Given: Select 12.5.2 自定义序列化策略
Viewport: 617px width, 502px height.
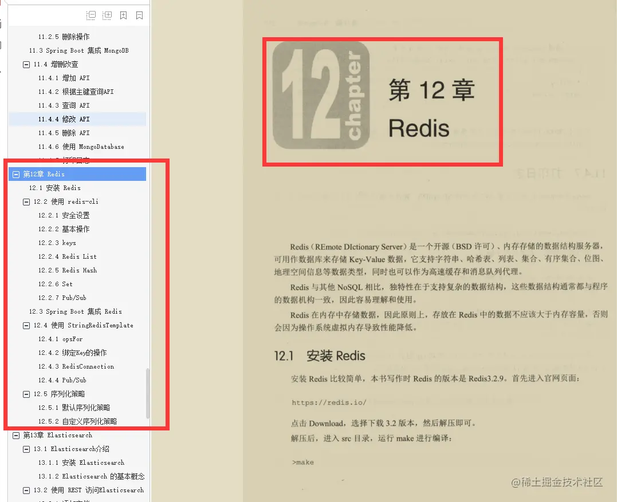Looking at the screenshot, I should click(x=77, y=421).
